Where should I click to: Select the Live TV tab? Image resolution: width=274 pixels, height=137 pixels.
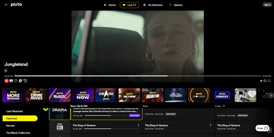129,5
